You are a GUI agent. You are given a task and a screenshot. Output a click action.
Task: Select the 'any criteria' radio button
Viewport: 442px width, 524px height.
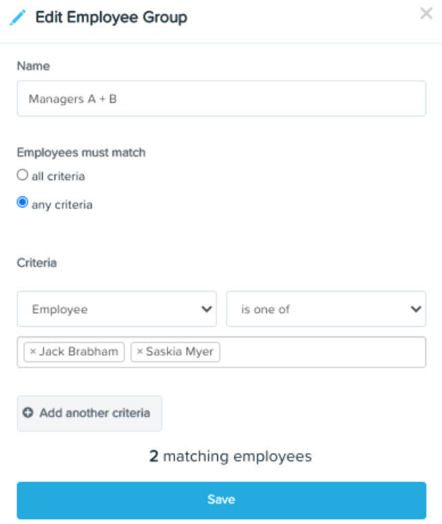click(x=22, y=202)
